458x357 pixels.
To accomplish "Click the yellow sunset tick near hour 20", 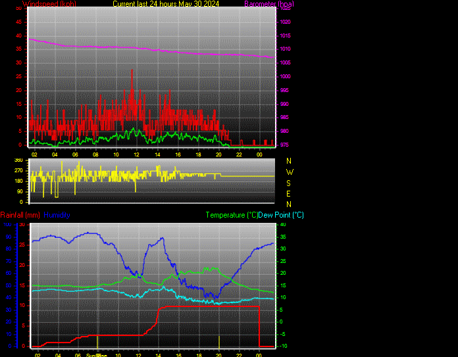I will (x=219, y=341).
